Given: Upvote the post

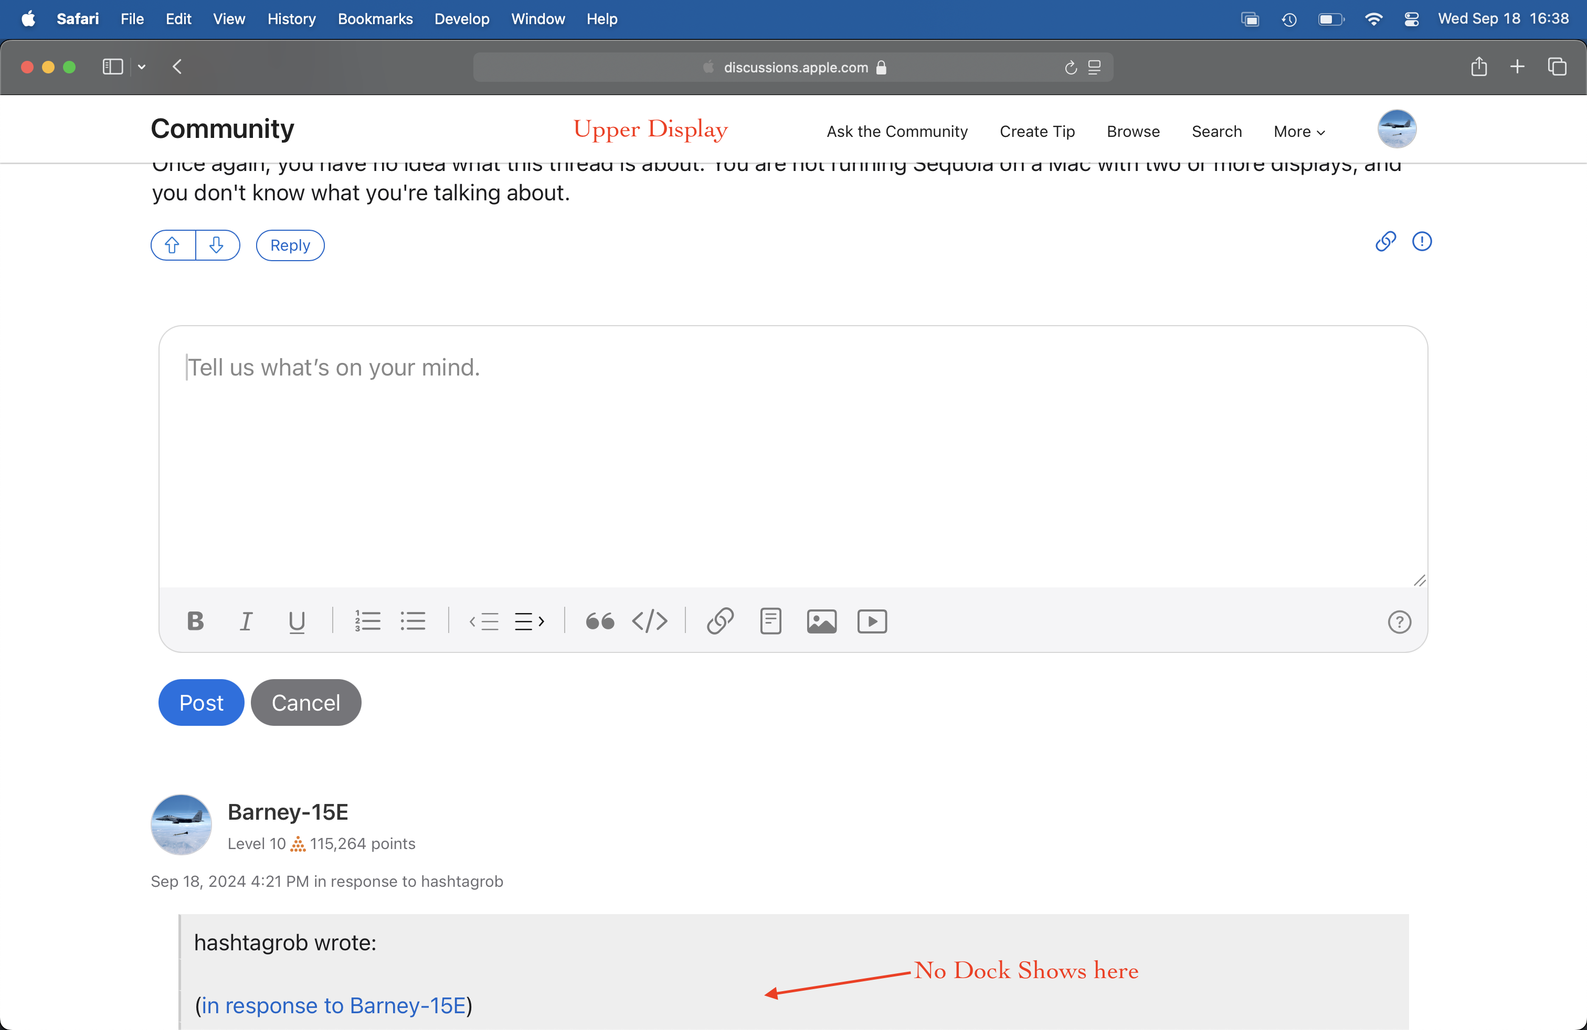Looking at the screenshot, I should tap(173, 245).
